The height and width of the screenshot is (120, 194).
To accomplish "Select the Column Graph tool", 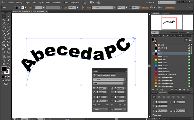I will click(x=8, y=57).
